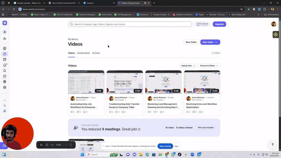Image resolution: width=281 pixels, height=158 pixels.
Task: Expand the New video dropdown arrow
Action: (216, 42)
